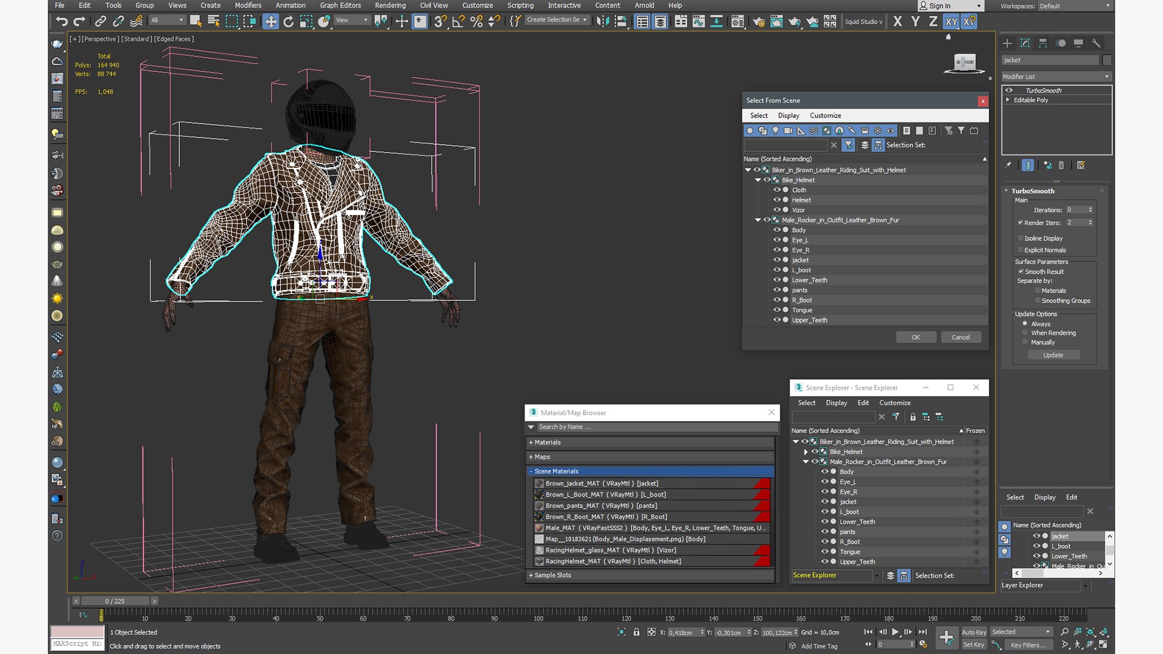Click the time slider 0 / 225 handle
This screenshot has width=1163, height=654.
coord(115,601)
